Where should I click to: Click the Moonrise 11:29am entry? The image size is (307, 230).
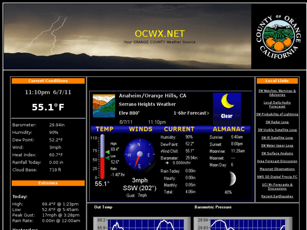coord(227,151)
